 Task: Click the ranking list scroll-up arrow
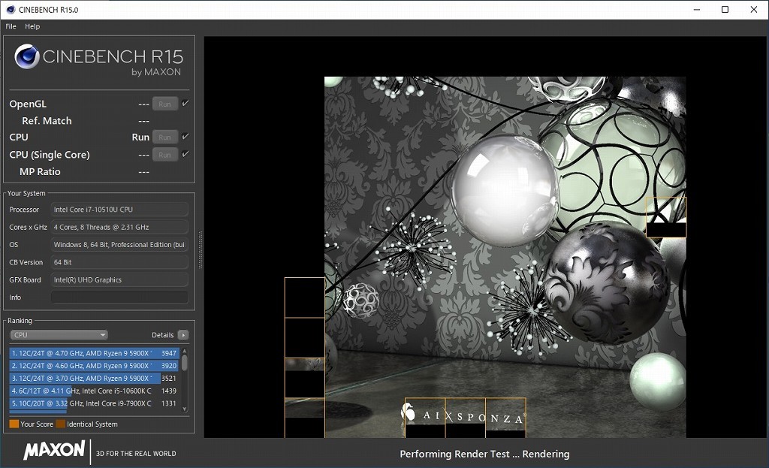(x=185, y=351)
